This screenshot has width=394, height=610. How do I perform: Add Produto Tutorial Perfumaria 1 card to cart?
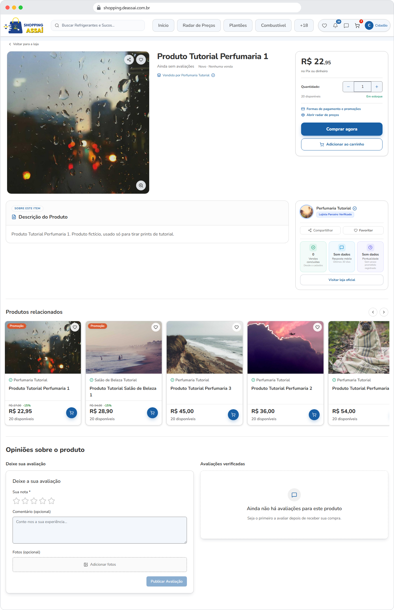tap(72, 413)
